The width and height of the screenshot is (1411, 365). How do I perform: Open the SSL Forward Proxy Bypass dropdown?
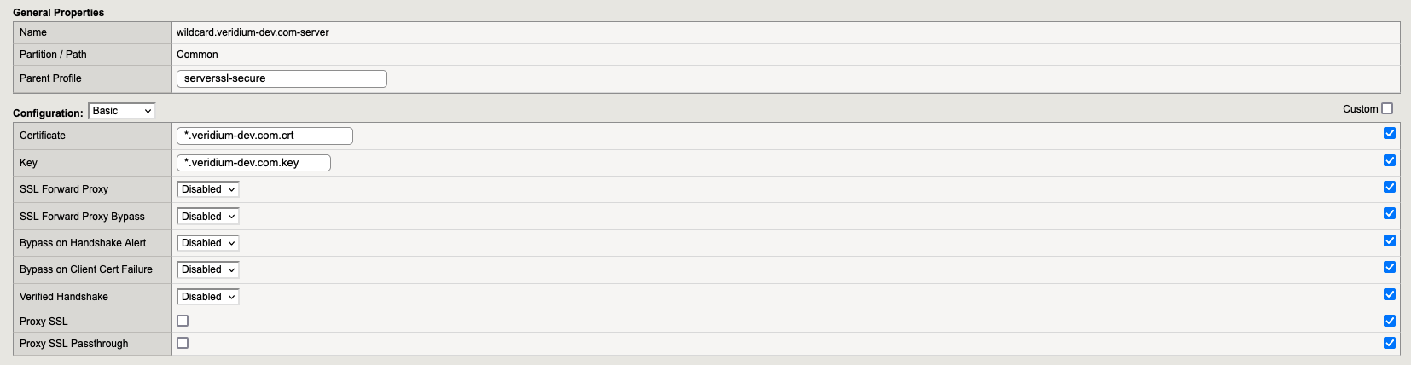[x=208, y=217]
